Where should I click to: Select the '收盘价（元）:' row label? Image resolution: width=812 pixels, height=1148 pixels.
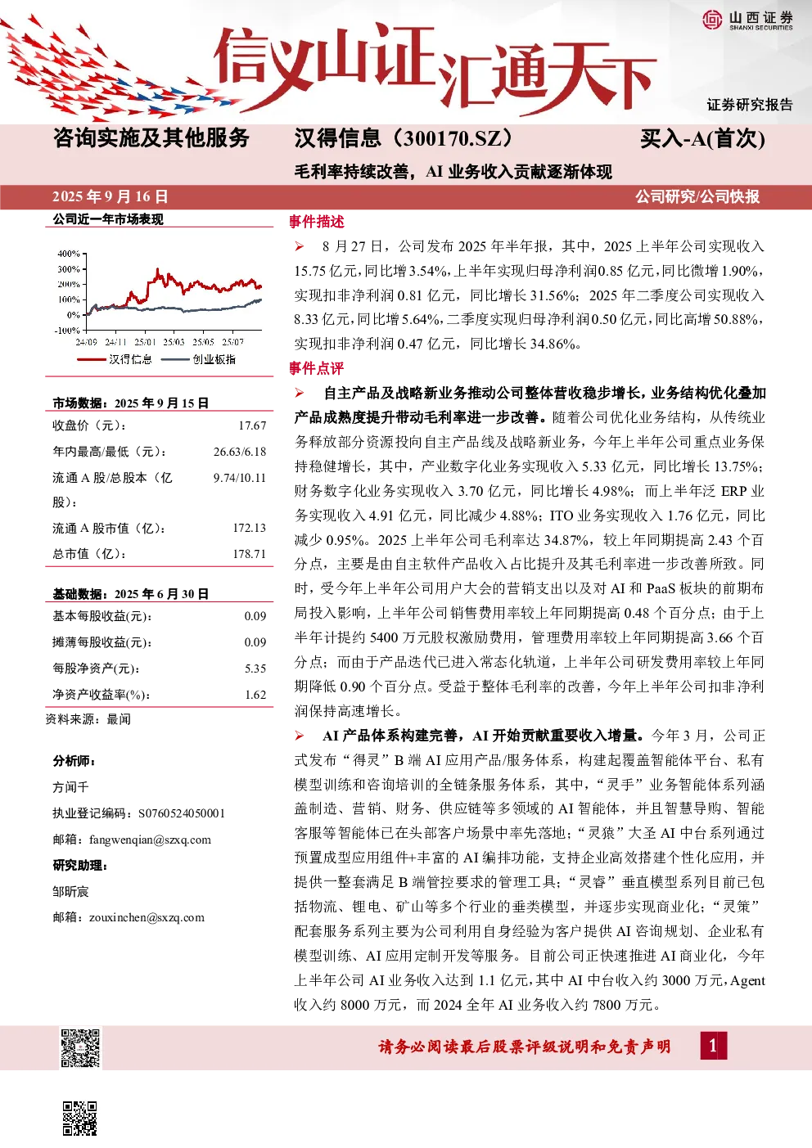pyautogui.click(x=90, y=425)
